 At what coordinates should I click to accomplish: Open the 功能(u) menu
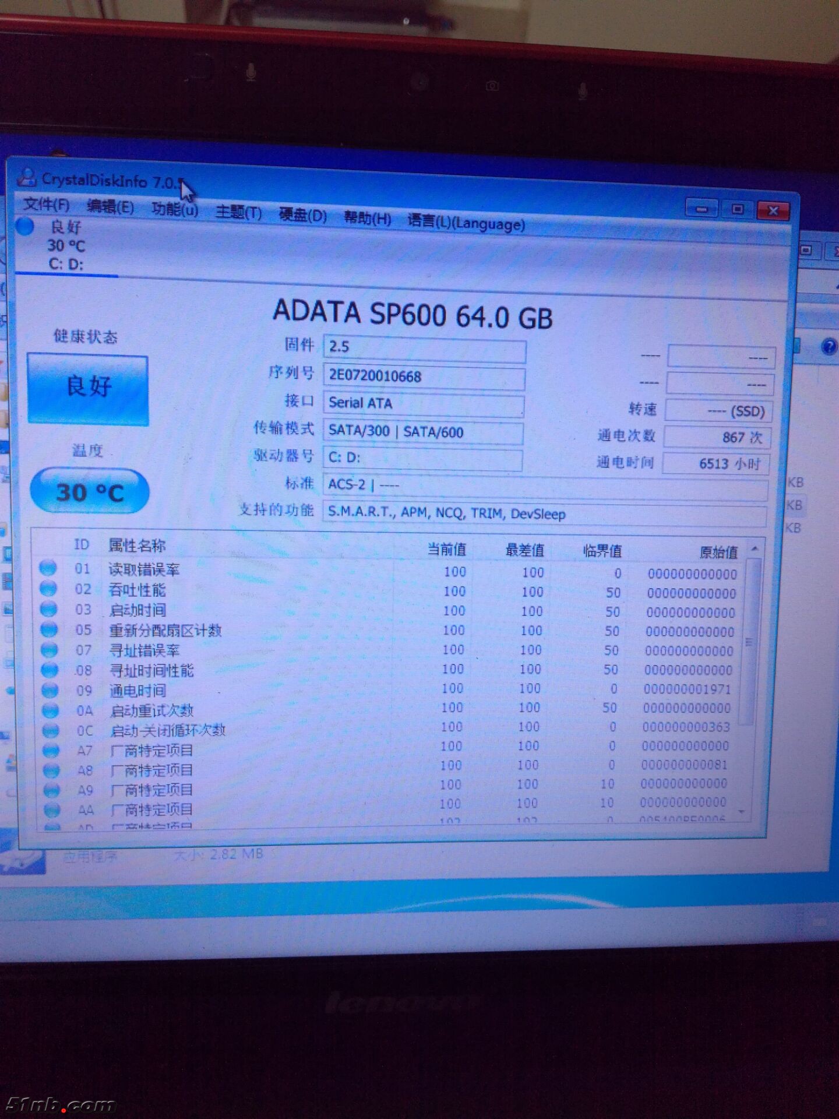pos(175,209)
